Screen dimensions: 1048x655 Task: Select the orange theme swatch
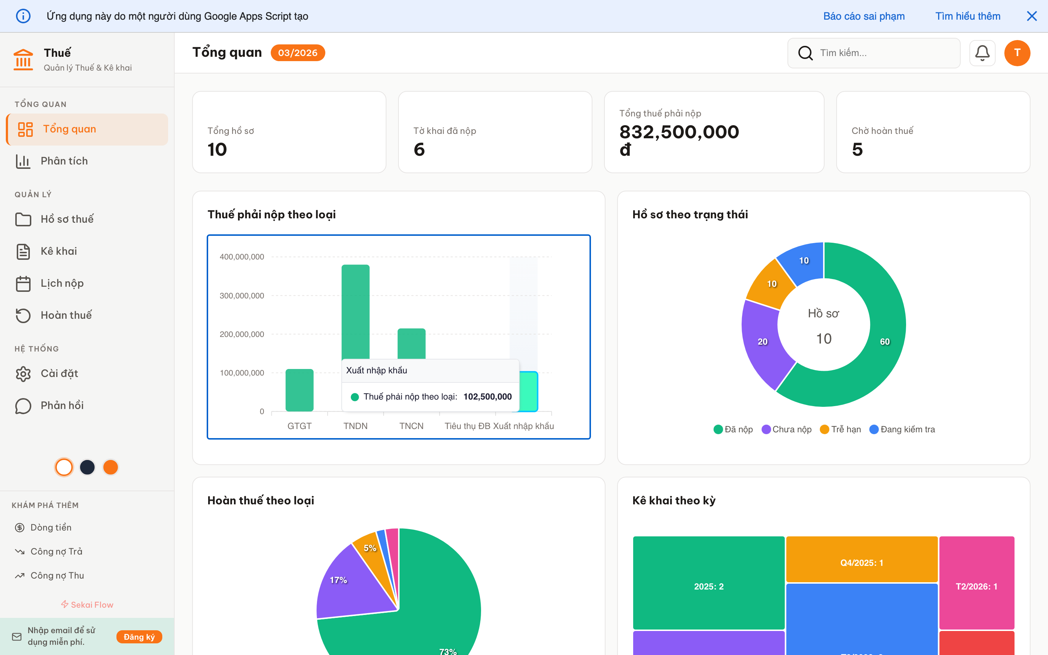111,467
